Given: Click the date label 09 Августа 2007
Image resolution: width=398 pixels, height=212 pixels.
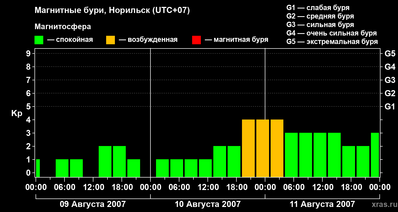Looking at the screenshot, I should [x=93, y=204].
